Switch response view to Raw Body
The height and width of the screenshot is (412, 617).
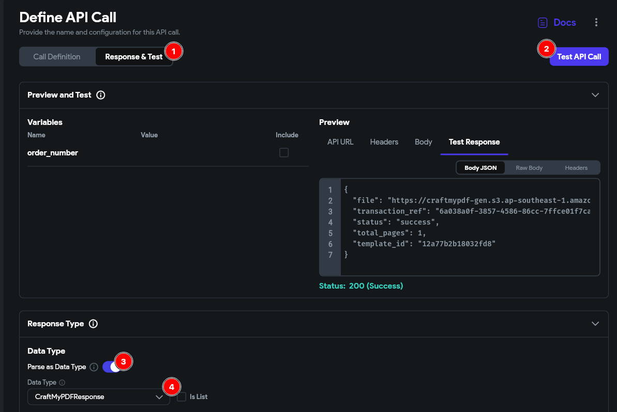529,168
